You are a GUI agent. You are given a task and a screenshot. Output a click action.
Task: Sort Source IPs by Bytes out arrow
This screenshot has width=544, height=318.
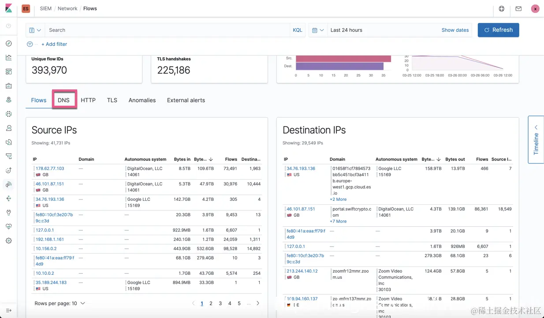[x=211, y=159]
